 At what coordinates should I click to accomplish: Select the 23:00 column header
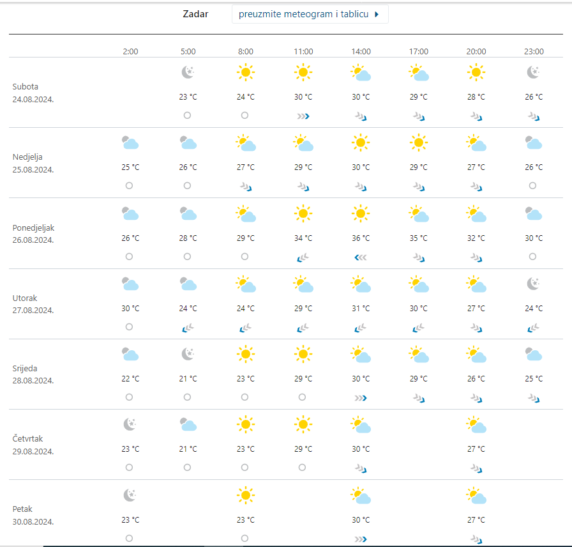tap(534, 52)
